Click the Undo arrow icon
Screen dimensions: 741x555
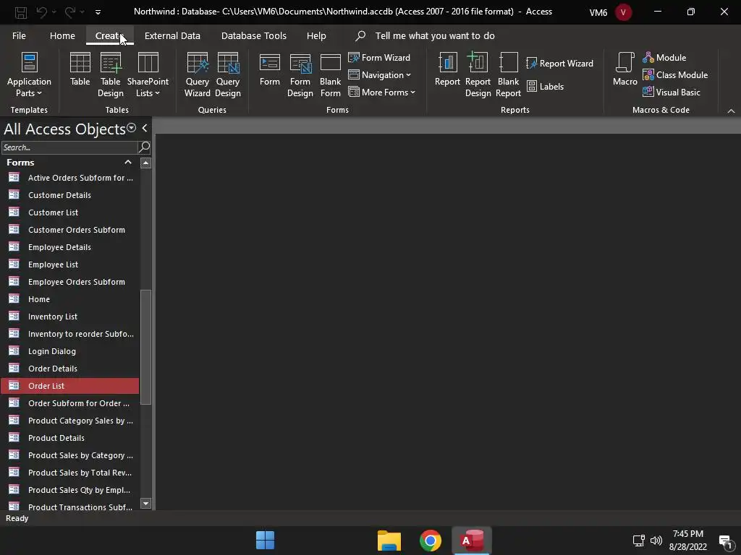pyautogui.click(x=41, y=12)
